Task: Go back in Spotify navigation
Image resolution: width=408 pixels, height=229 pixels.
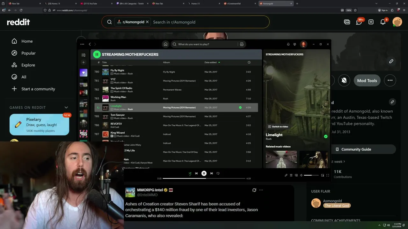Action: pyautogui.click(x=90, y=44)
